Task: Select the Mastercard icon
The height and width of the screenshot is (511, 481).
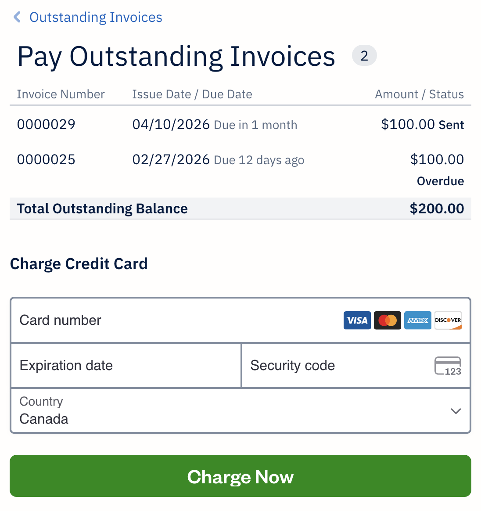Action: point(388,320)
